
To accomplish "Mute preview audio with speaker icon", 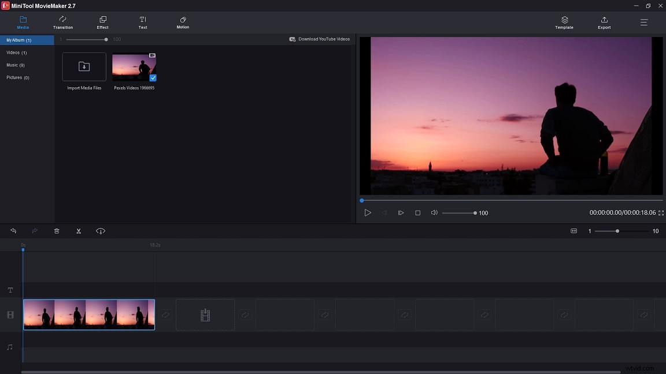I will coord(434,213).
